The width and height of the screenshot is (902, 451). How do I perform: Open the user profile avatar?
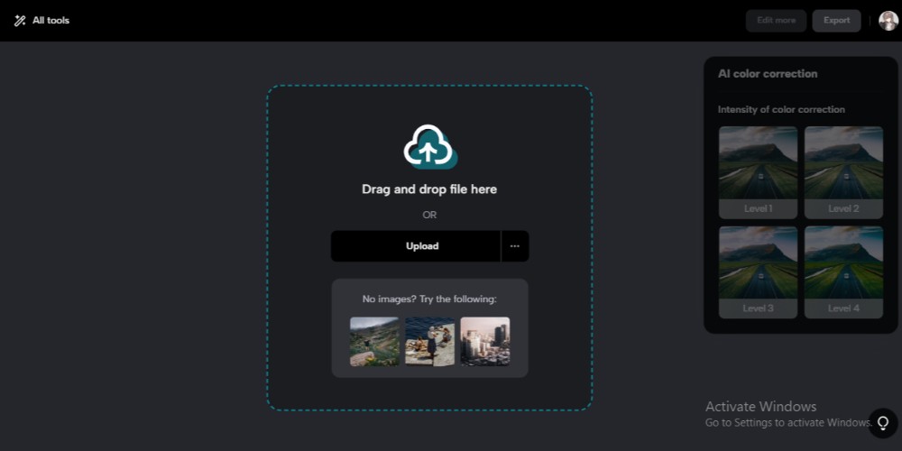coord(888,21)
